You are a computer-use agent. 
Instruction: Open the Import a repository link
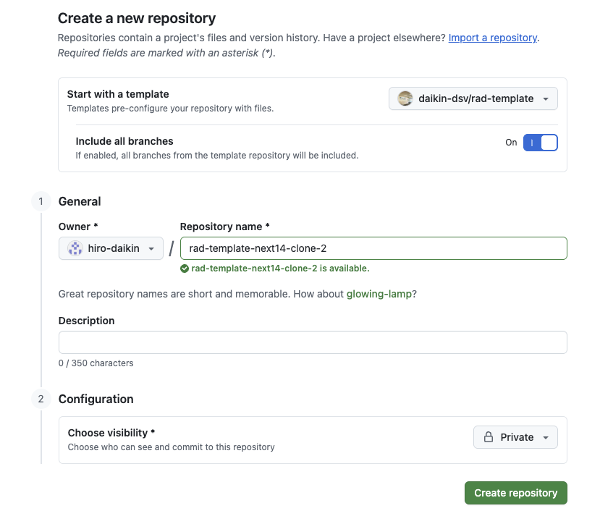point(492,38)
